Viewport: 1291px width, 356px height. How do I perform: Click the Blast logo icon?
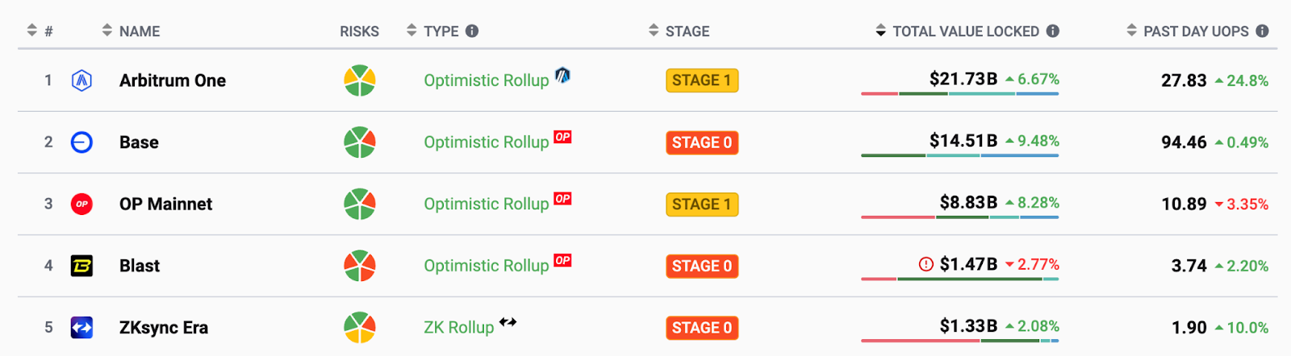(81, 266)
